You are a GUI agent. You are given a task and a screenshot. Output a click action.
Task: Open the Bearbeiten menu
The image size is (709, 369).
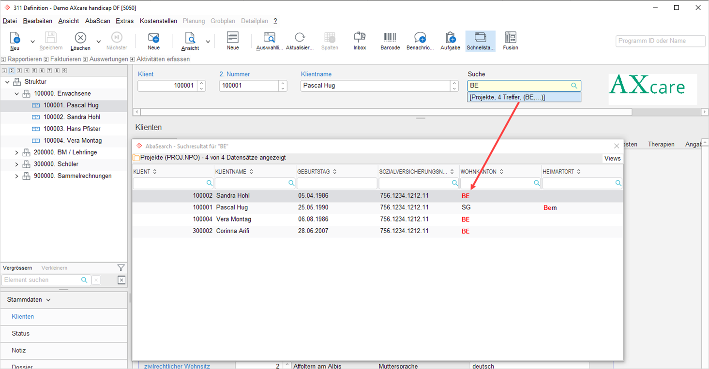pyautogui.click(x=38, y=21)
